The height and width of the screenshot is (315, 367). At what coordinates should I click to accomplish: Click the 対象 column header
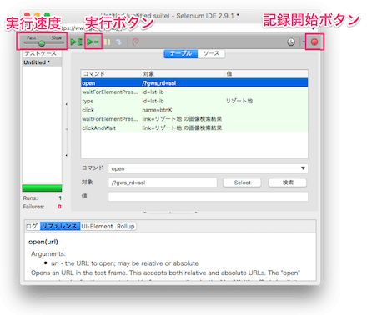tap(183, 74)
